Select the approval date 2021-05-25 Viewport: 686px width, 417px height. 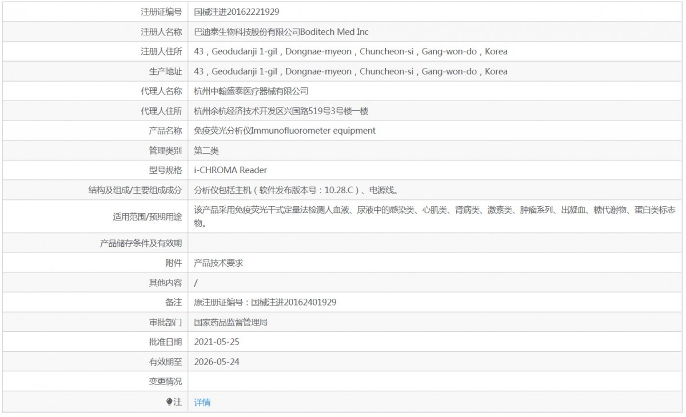[217, 342]
